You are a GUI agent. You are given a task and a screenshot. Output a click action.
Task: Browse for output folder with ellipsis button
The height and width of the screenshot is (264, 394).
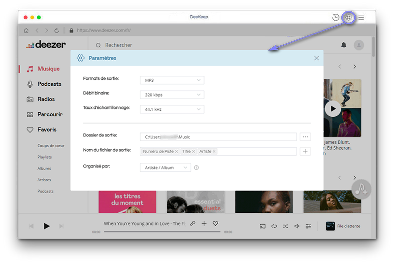[x=305, y=137]
